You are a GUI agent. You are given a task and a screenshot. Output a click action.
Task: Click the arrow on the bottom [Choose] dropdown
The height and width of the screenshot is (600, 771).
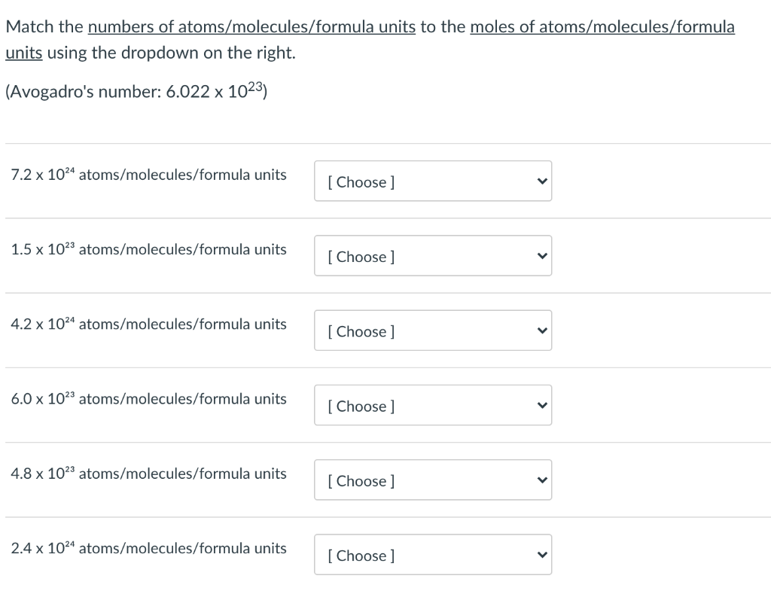[x=541, y=554]
